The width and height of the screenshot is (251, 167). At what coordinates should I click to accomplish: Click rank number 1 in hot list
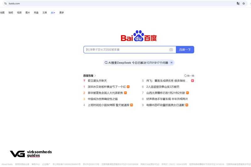(x=84, y=87)
